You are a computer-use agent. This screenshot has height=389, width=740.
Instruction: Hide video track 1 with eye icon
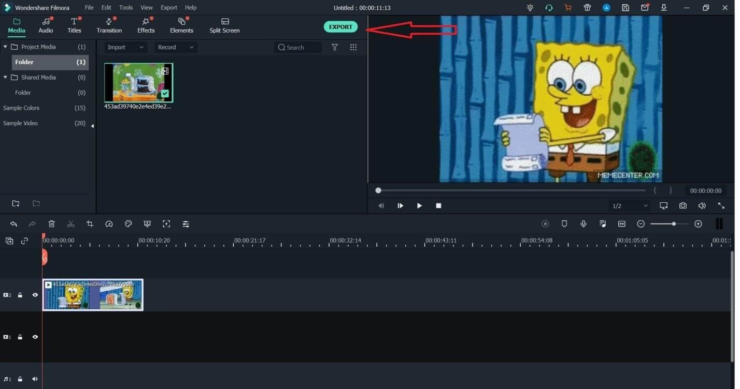tap(35, 337)
